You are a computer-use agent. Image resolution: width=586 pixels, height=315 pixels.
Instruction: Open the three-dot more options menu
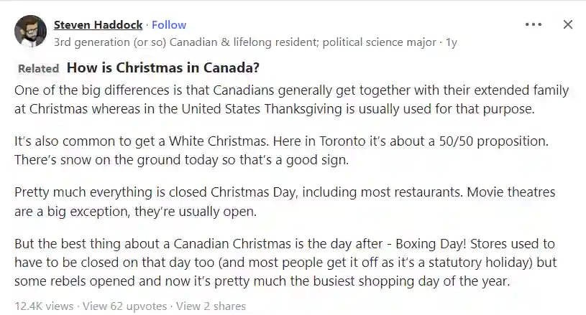coord(534,24)
